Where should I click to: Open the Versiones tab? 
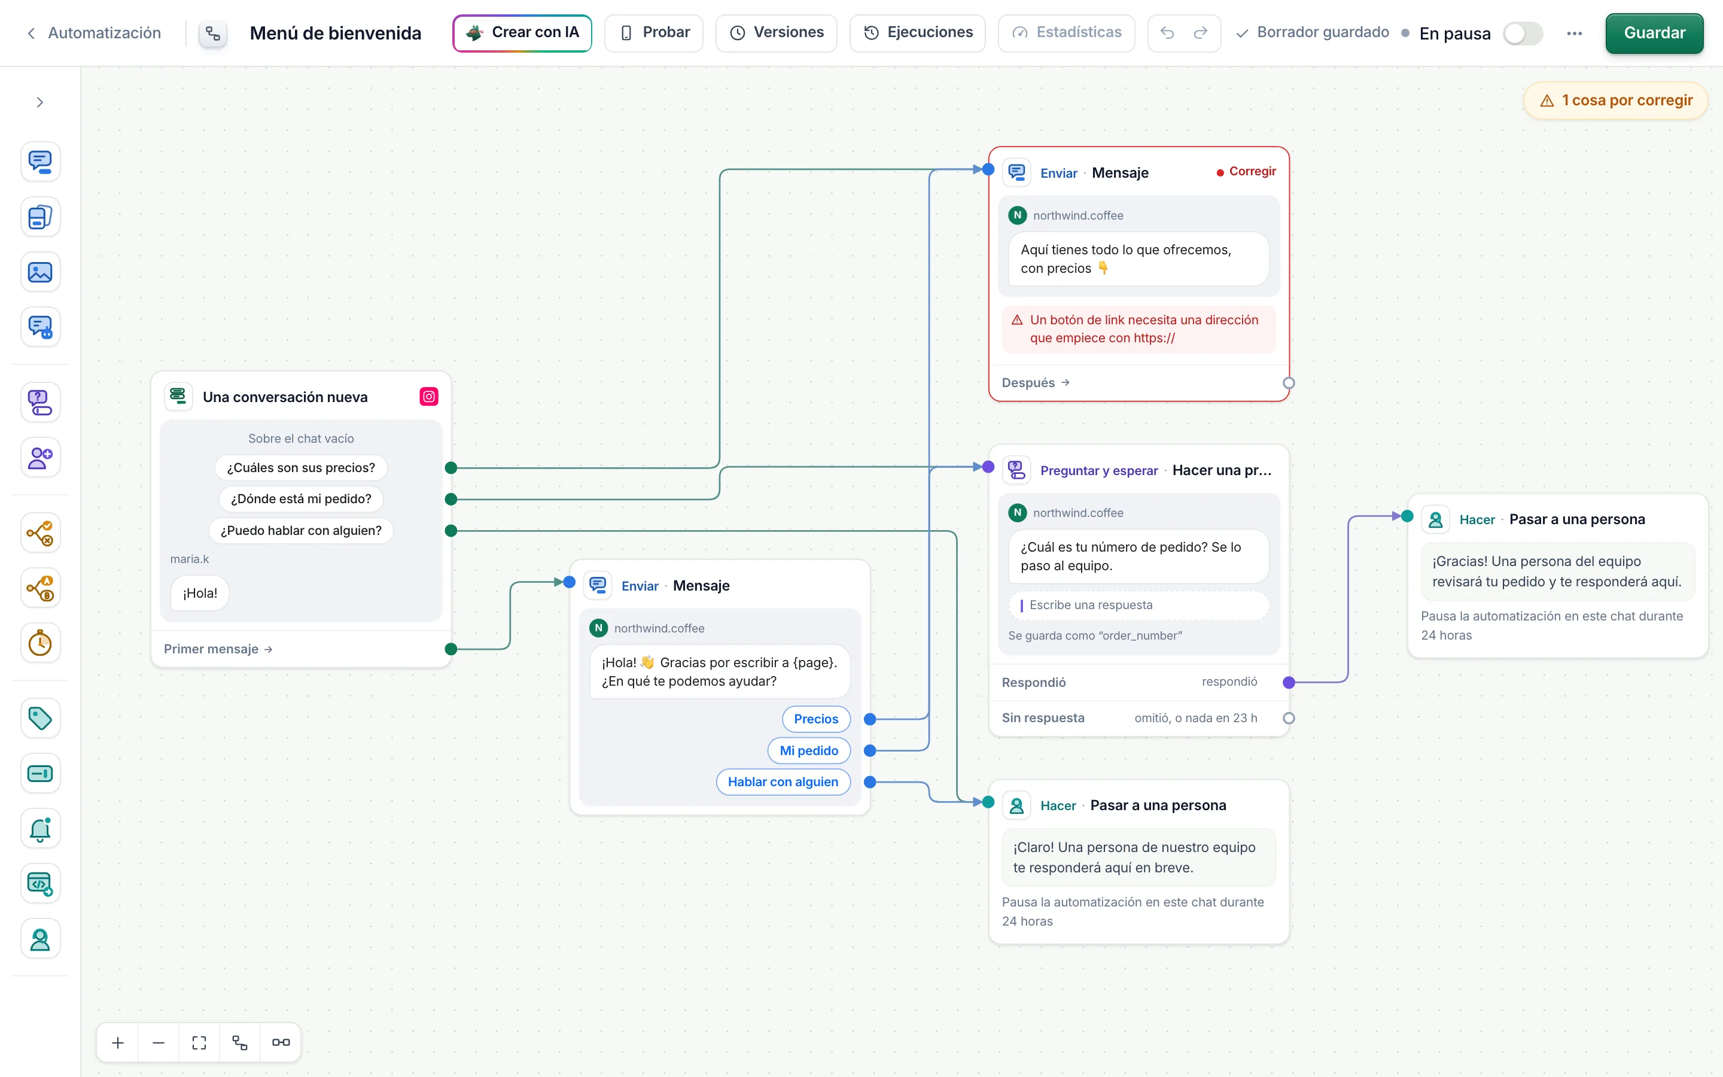pos(776,33)
